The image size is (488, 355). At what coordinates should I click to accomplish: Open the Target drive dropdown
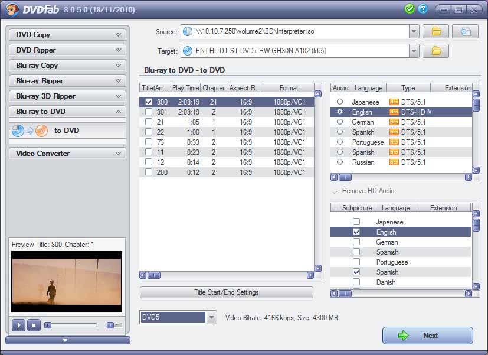pyautogui.click(x=414, y=51)
